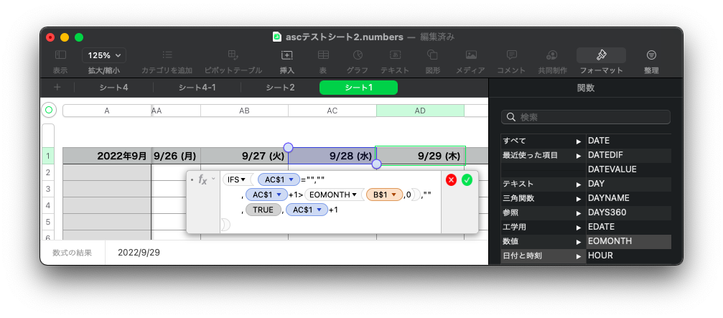Image resolution: width=723 pixels, height=318 pixels.
Task: Choose DAYS360 function from list
Action: pos(628,212)
